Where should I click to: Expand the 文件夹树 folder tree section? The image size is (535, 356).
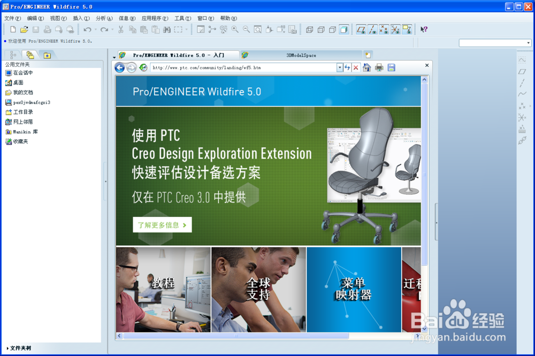(19, 348)
